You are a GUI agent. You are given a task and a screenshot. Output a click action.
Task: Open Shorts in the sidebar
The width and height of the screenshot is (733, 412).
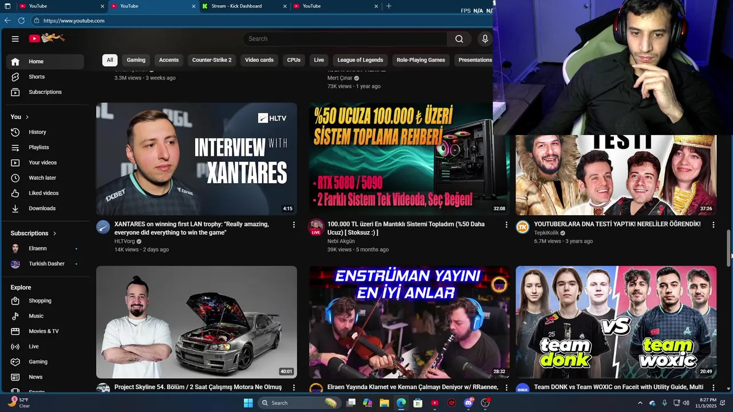coord(45,77)
